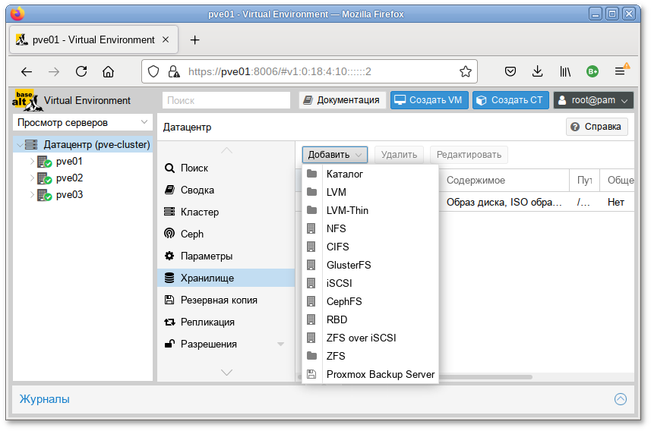The width and height of the screenshot is (651, 431).
Task: Open Разрешения menu item
Action: pyautogui.click(x=226, y=344)
